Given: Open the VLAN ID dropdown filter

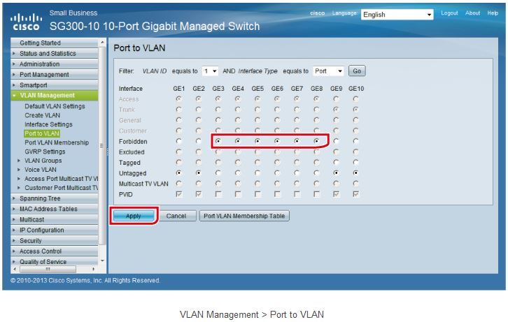Looking at the screenshot, I should 210,71.
